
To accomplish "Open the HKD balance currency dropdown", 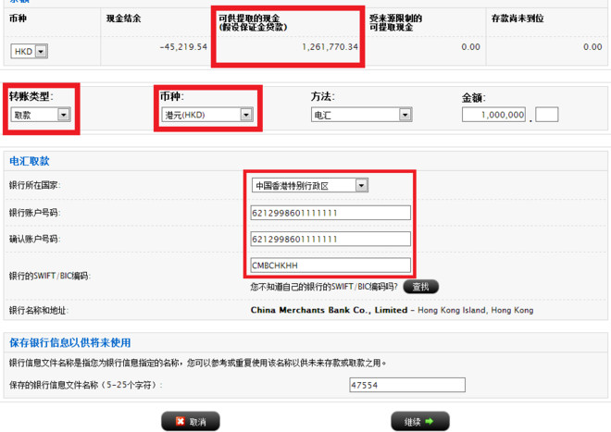I will [30, 51].
